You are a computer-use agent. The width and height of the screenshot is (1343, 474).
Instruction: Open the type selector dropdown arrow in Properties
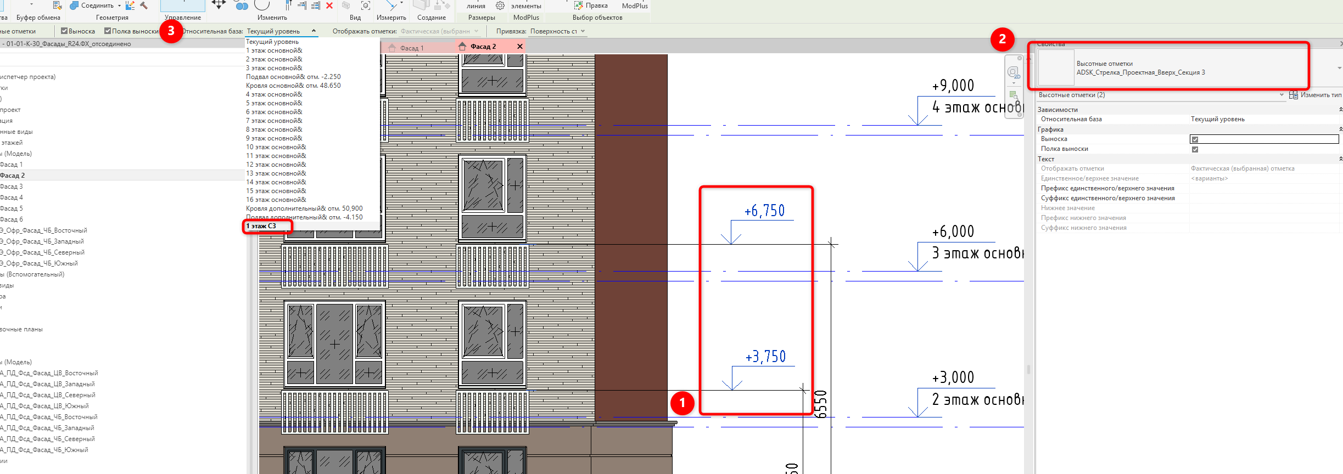[1339, 68]
